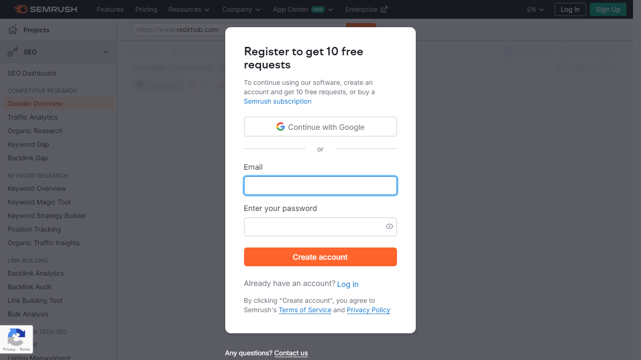Viewport: 641px width, 360px height.
Task: Select the SEO wrench icon in the sidebar
Action: click(12, 52)
